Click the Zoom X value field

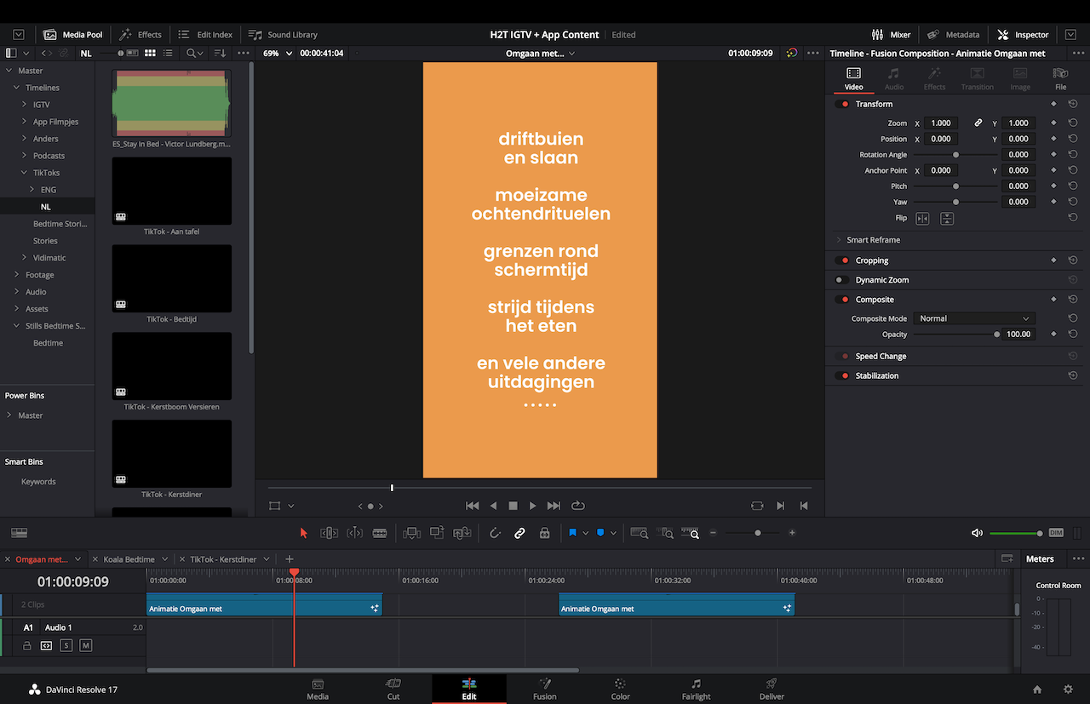[941, 123]
